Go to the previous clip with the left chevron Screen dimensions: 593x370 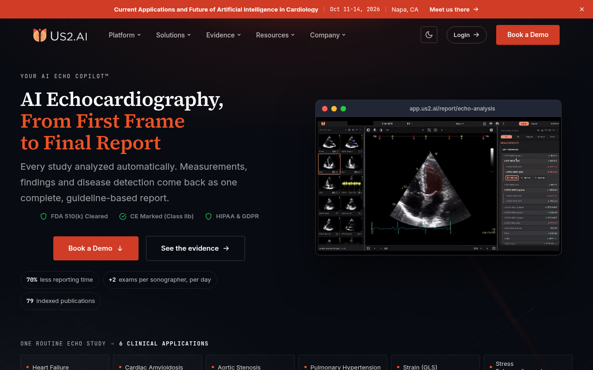click(x=423, y=130)
